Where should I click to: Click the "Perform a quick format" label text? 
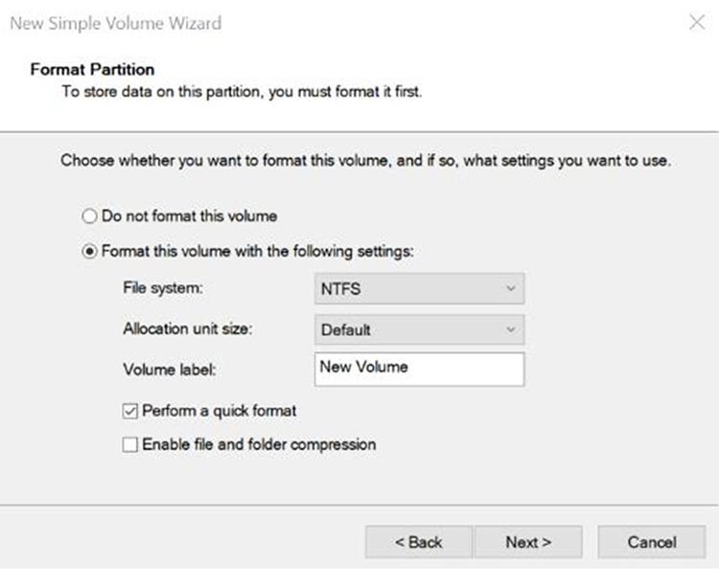coord(220,411)
